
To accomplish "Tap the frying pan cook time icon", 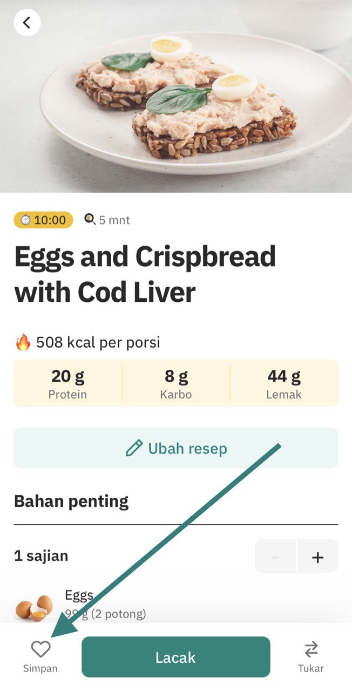I will click(90, 219).
